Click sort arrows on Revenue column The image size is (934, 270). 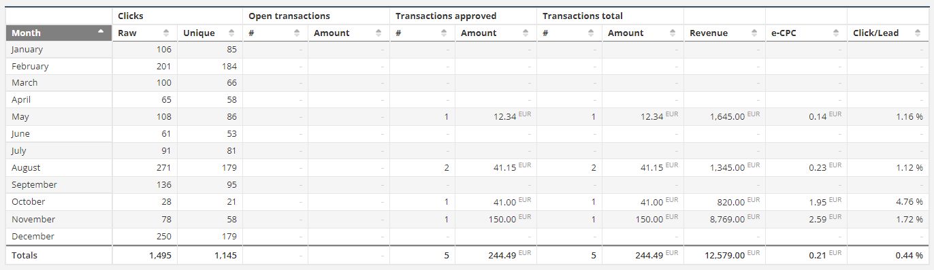click(x=754, y=33)
